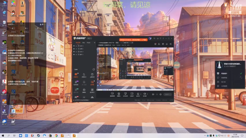Open the list-panel tool in toolbox third row
Image resolution: width=246 pixels, height=138 pixels.
pos(92,90)
